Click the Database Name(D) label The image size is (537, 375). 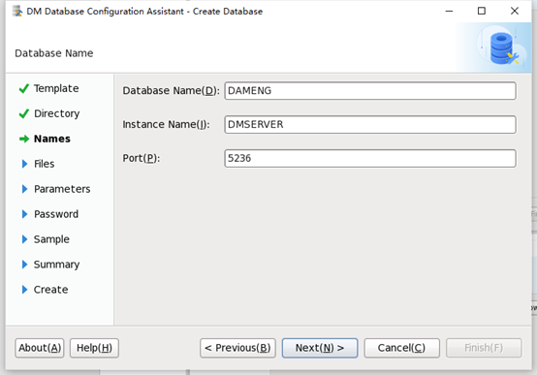click(x=171, y=91)
